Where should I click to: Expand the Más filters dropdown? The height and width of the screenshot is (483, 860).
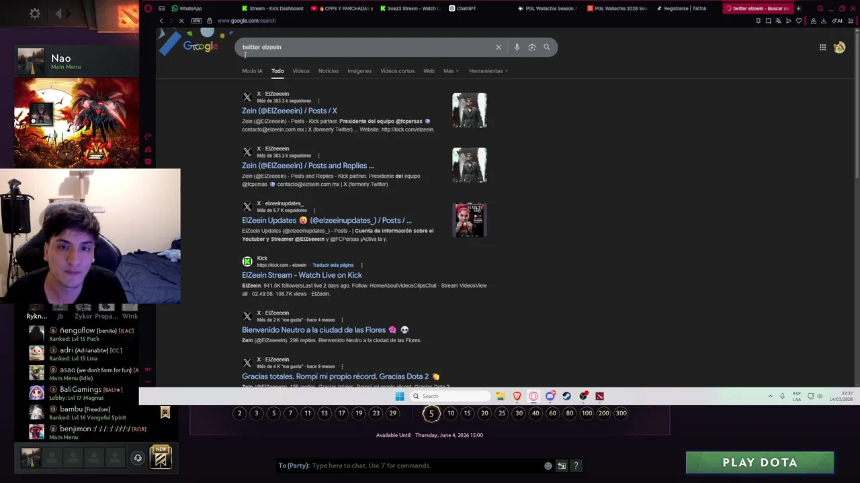(x=451, y=71)
